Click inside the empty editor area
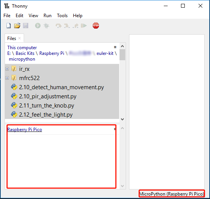 point(167,112)
